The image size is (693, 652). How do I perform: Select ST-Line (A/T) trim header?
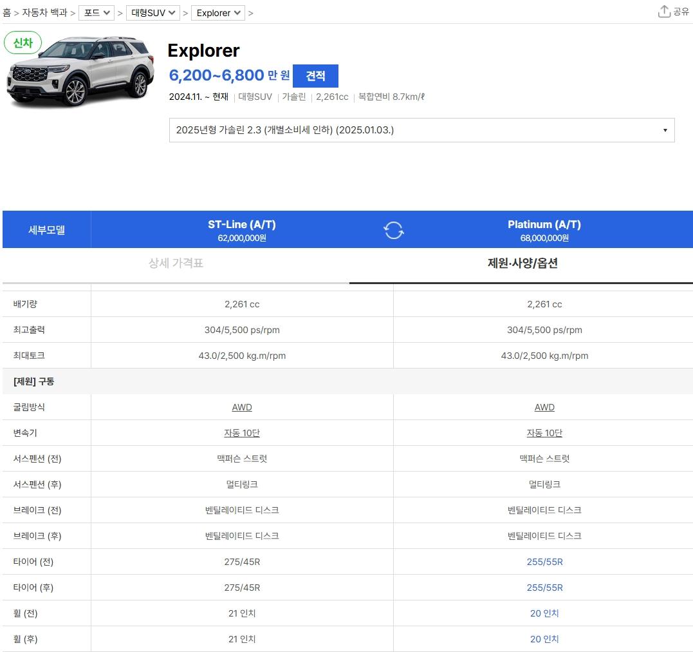tap(242, 230)
